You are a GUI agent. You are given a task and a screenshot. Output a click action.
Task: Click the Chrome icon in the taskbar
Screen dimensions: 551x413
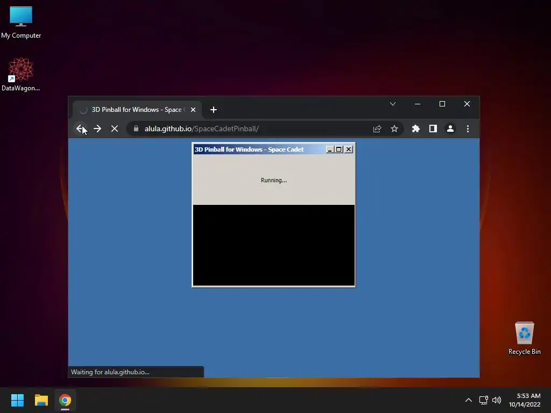click(x=65, y=400)
